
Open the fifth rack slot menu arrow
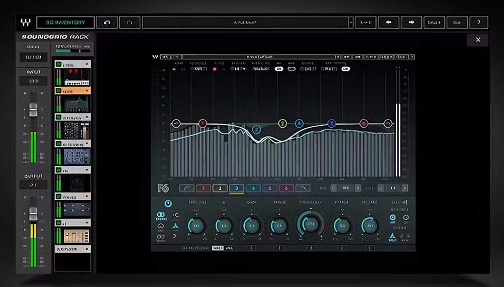87,170
